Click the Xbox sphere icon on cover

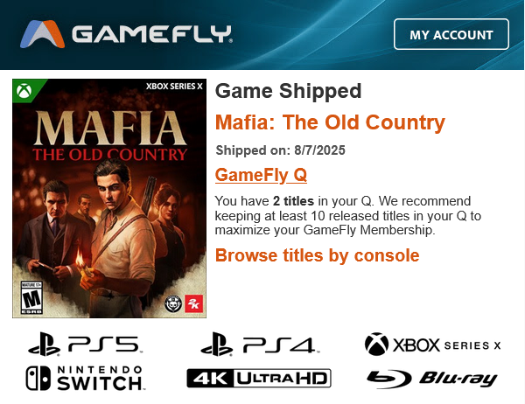(x=24, y=91)
